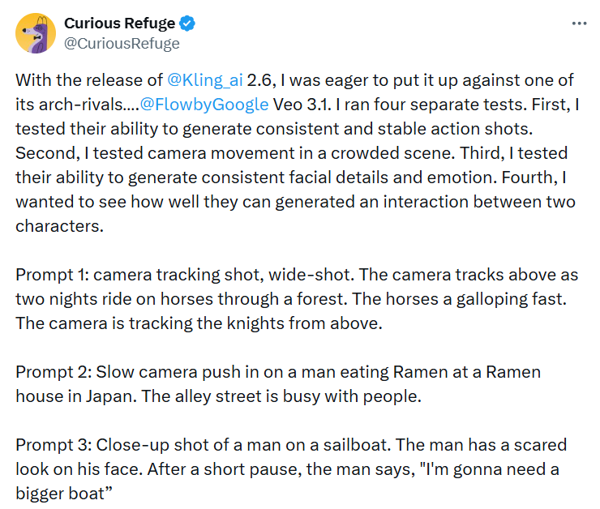The height and width of the screenshot is (509, 600).
Task: Open the @CuriousRefuge handle link
Action: [x=122, y=44]
